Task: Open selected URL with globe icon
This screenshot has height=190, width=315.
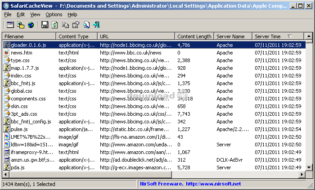Action: (x=31, y=25)
